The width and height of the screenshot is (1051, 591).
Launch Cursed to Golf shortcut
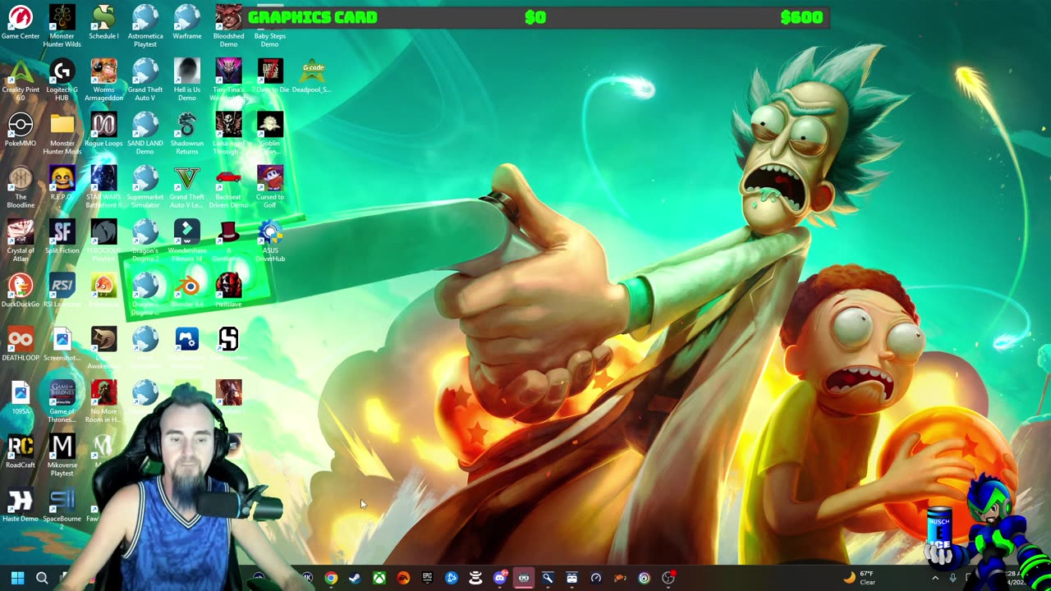coord(270,186)
